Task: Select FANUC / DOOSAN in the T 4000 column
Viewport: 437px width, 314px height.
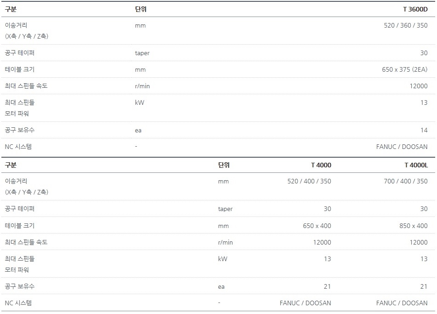Action: click(x=305, y=303)
